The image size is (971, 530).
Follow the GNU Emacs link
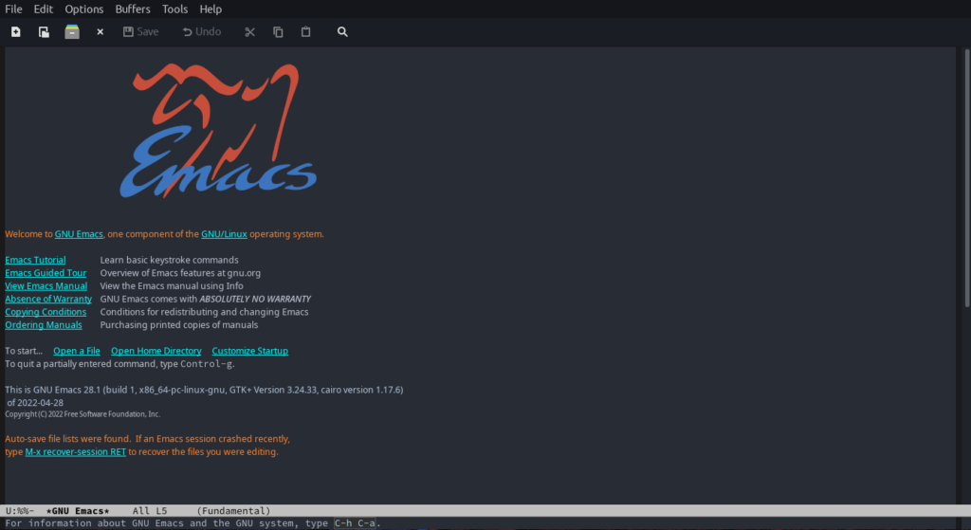click(79, 234)
